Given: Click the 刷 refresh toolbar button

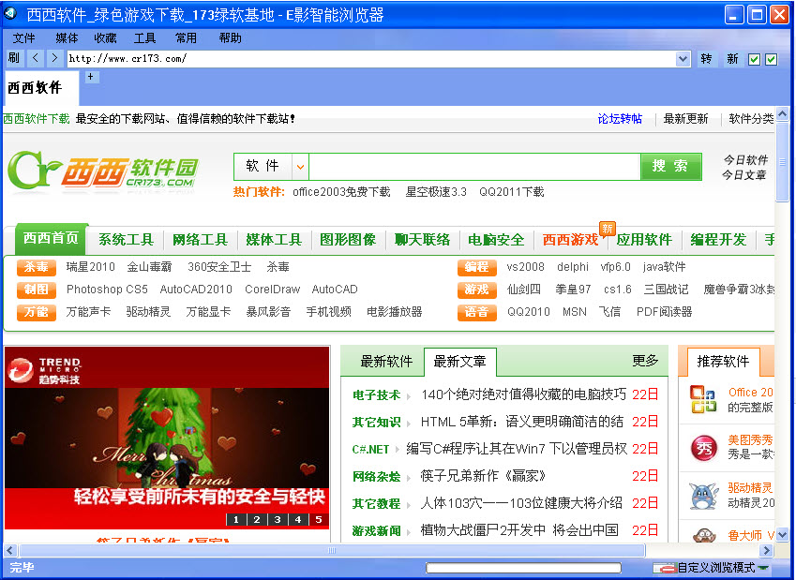Looking at the screenshot, I should (x=14, y=58).
